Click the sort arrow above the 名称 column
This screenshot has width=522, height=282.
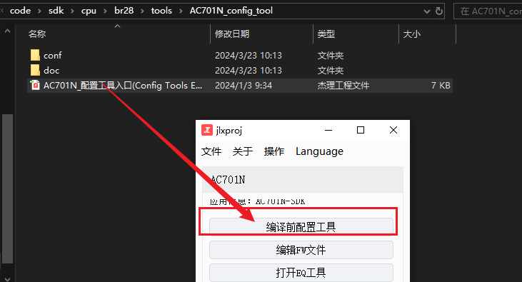pyautogui.click(x=117, y=26)
